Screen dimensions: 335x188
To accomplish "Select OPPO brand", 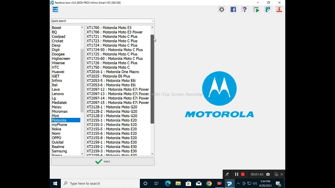I will [57, 138].
